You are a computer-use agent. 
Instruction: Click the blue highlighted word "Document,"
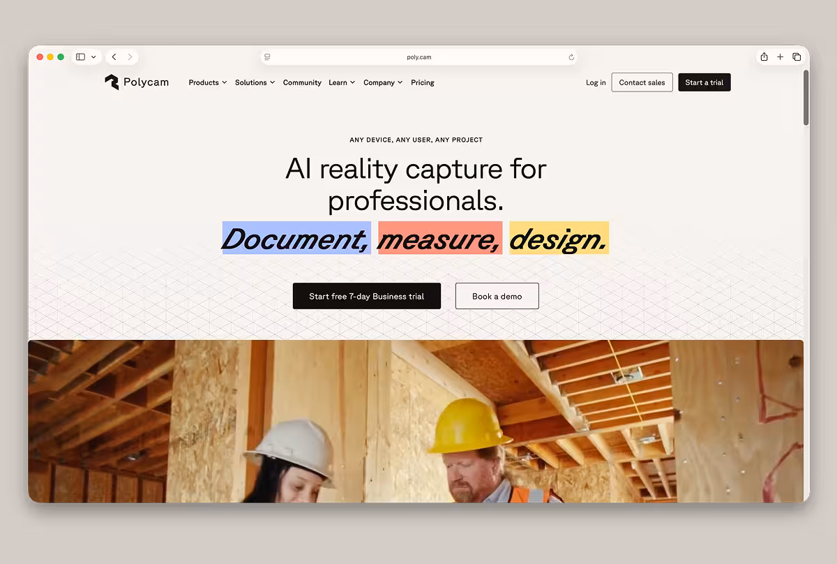point(296,238)
